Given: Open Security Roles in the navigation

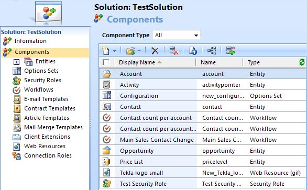Looking at the screenshot, I should tap(42, 80).
